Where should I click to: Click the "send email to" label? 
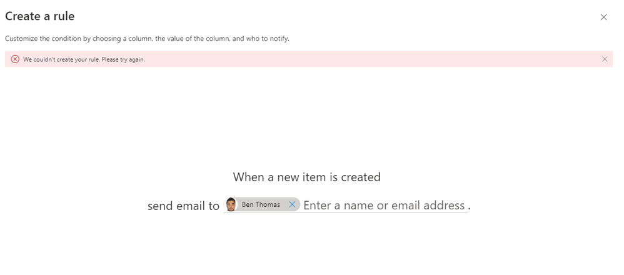click(x=183, y=206)
